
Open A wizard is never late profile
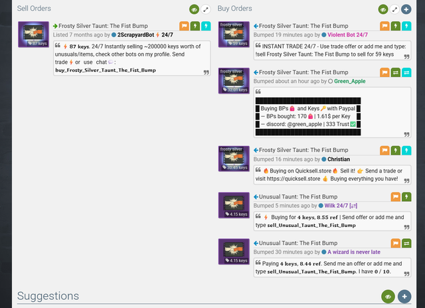pos(354,252)
